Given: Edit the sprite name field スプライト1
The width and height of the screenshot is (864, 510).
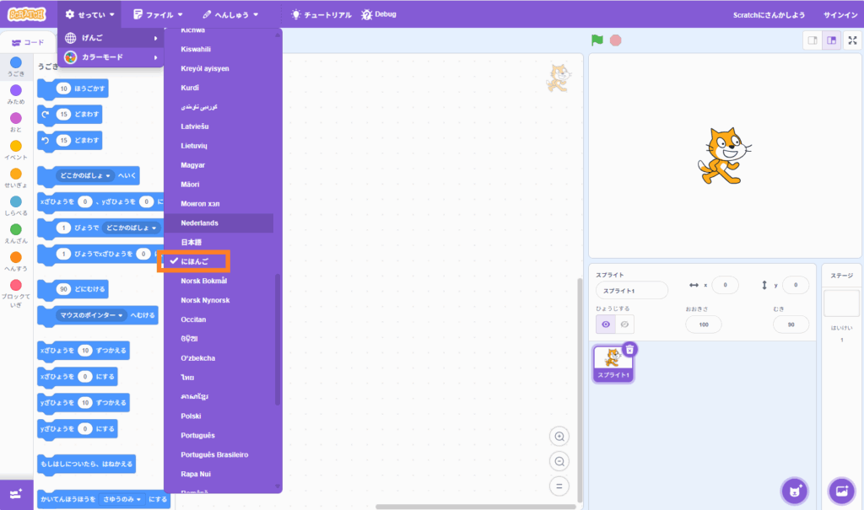Looking at the screenshot, I should [x=631, y=290].
